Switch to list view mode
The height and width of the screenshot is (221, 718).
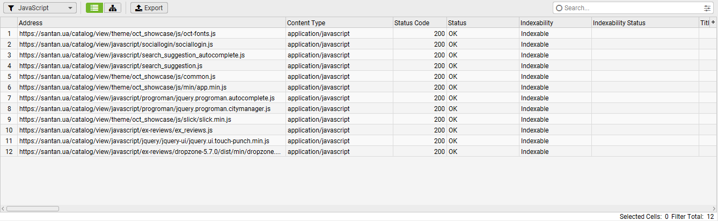click(94, 8)
